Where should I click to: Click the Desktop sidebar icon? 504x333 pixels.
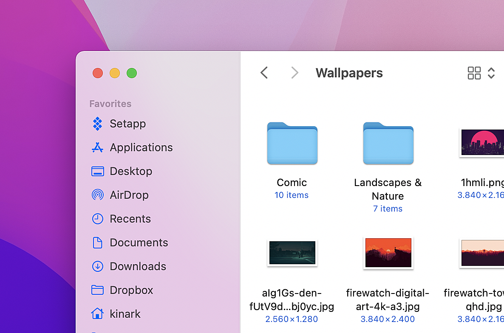pos(97,171)
